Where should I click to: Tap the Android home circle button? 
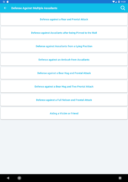19,178
